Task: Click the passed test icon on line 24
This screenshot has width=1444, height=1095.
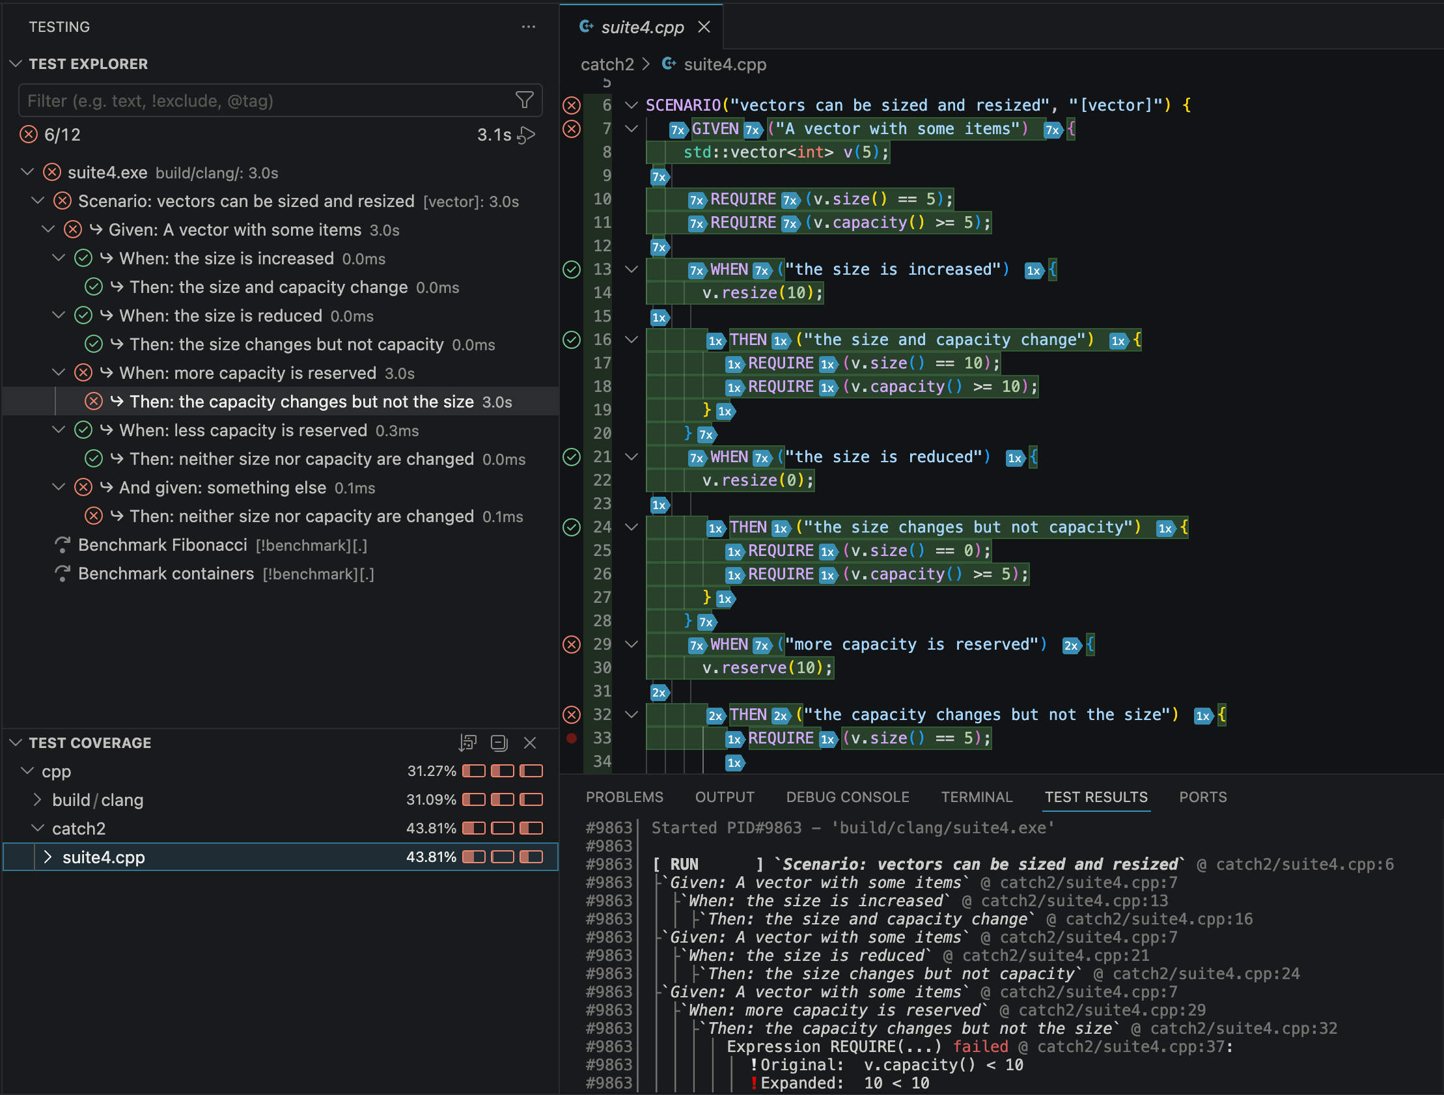Action: tap(571, 527)
